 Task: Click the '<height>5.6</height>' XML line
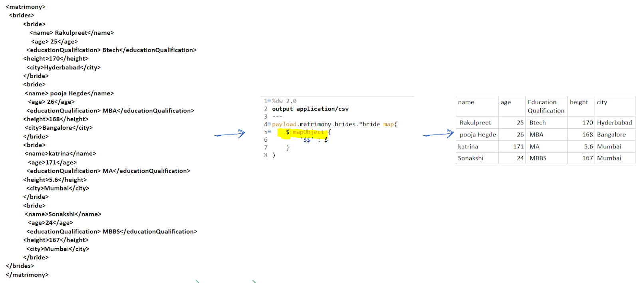55,180
